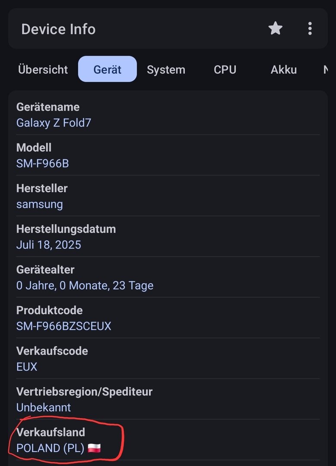Viewport: 336px width, 466px height.
Task: Tap the device age value
Action: click(x=85, y=286)
